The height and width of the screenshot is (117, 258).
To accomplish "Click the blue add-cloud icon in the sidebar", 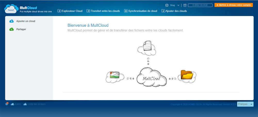I will pyautogui.click(x=12, y=21).
